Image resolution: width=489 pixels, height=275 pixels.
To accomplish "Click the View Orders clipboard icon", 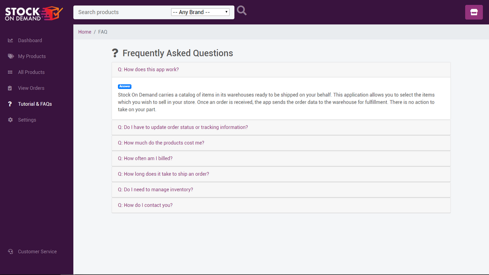I will point(10,88).
